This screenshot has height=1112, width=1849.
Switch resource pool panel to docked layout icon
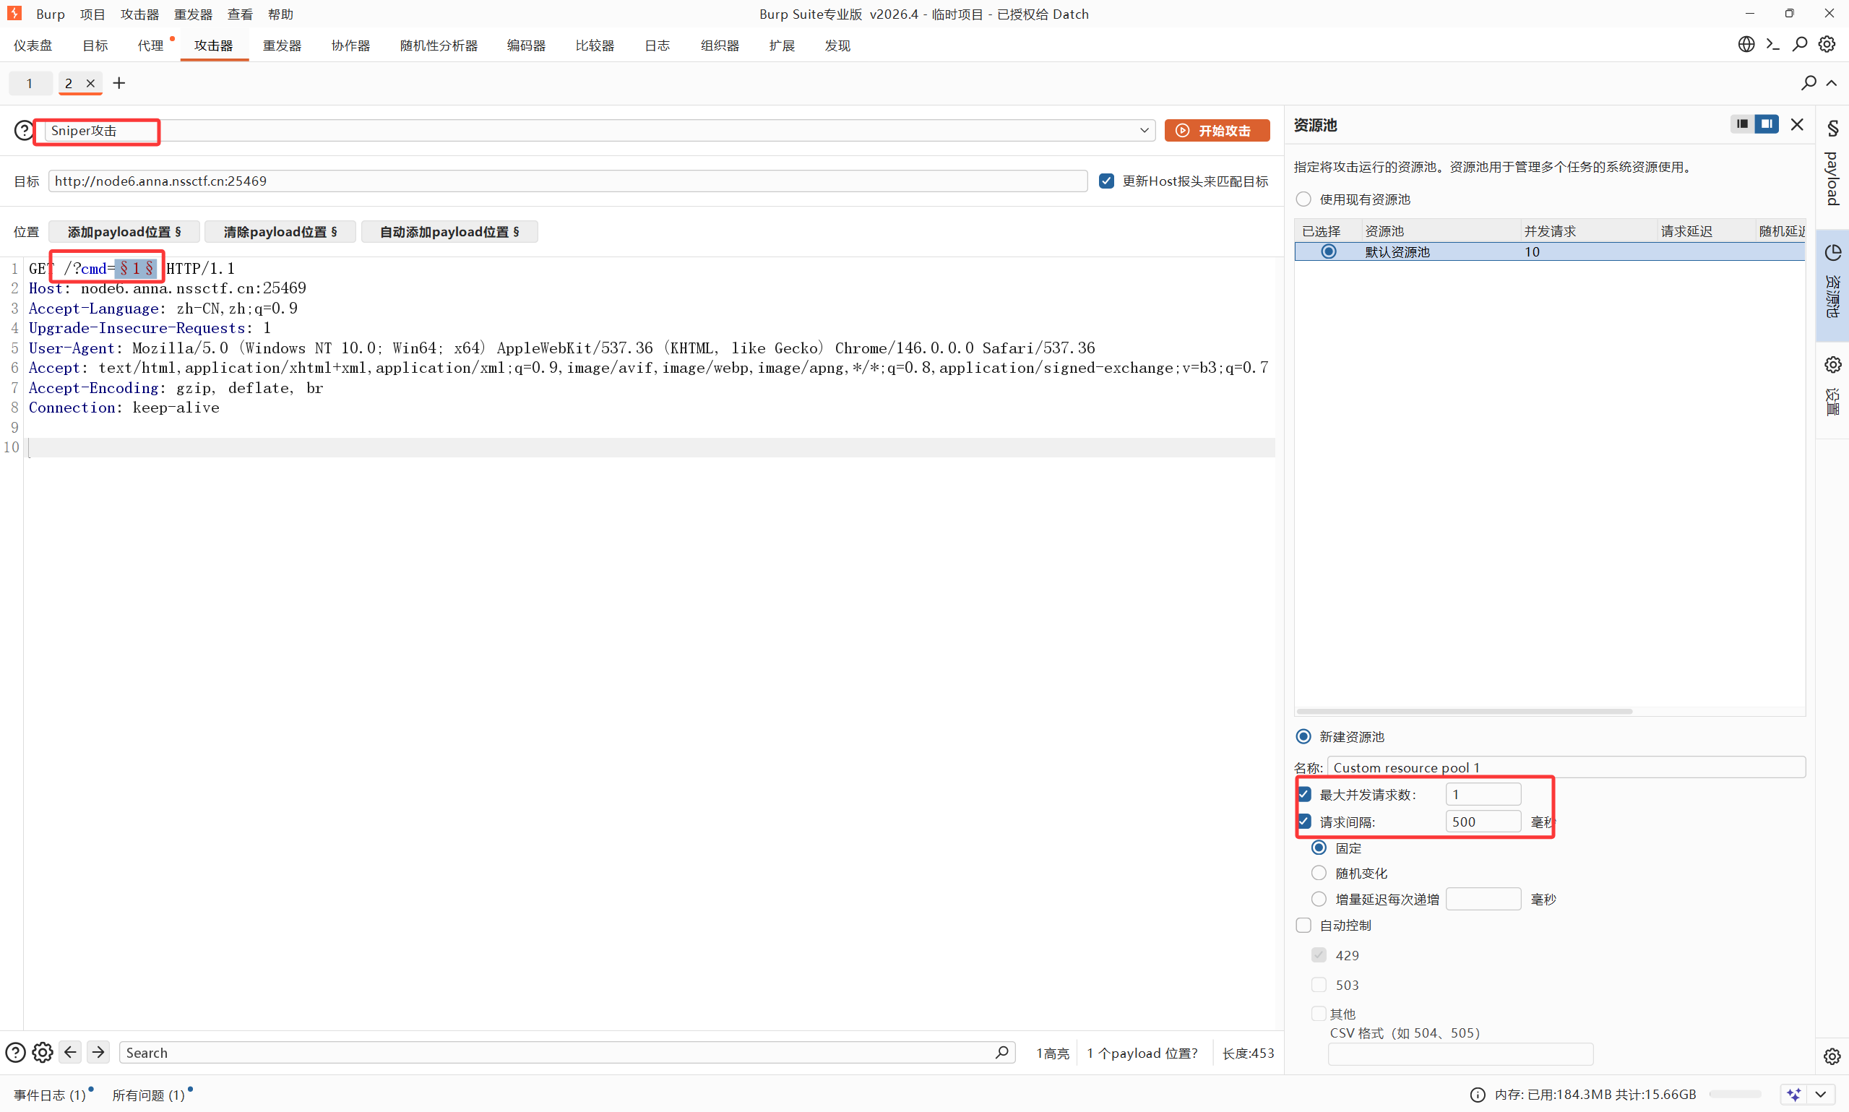tap(1767, 124)
